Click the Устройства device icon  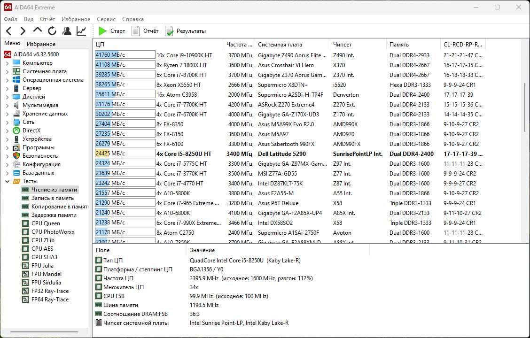point(16,139)
